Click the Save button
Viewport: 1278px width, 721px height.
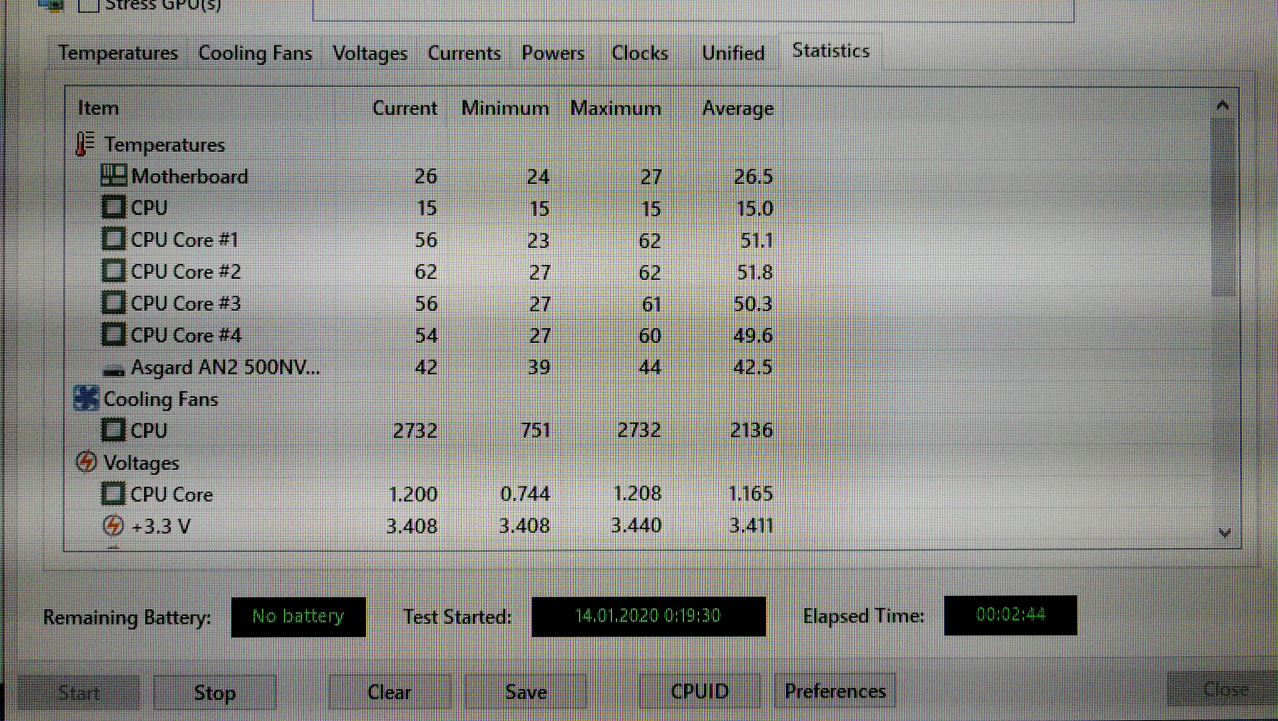[x=526, y=692]
